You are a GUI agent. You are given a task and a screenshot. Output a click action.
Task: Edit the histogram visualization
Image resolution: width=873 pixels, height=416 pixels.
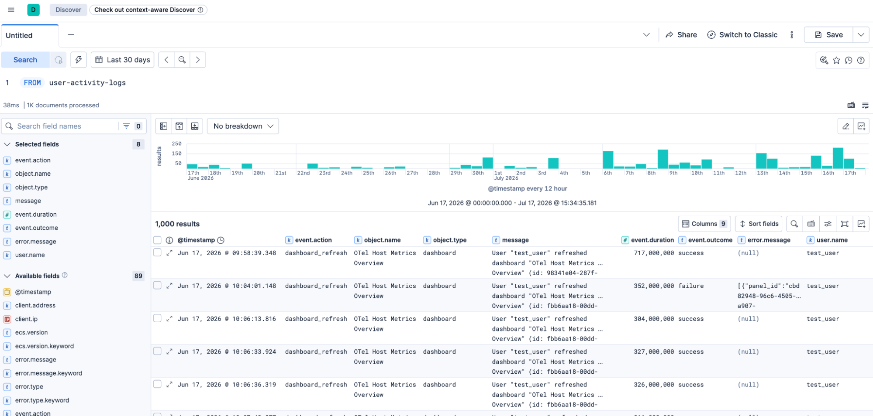click(846, 126)
